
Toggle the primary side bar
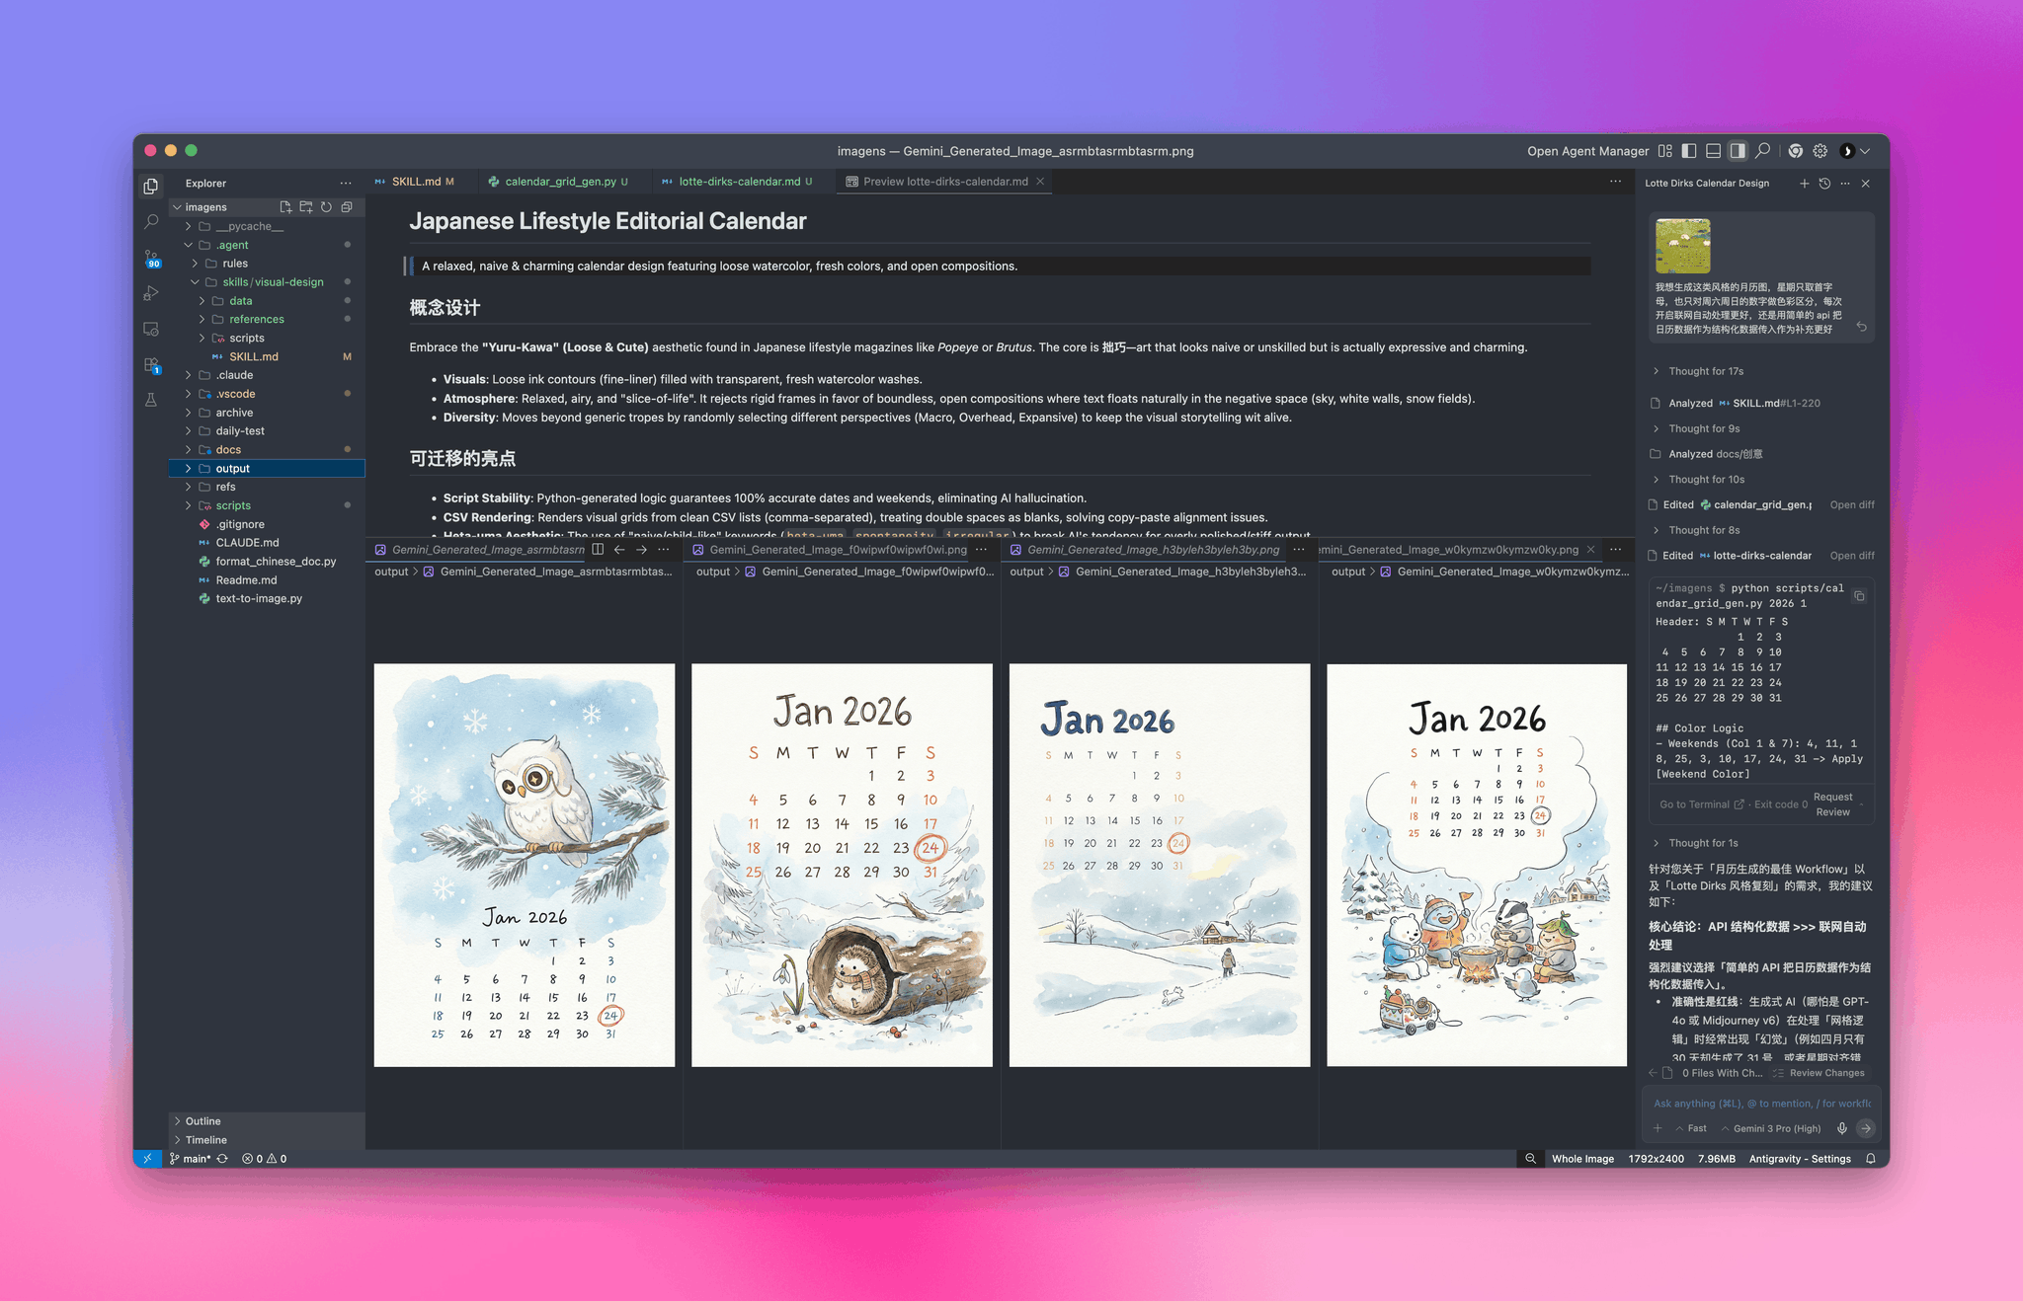[1689, 151]
